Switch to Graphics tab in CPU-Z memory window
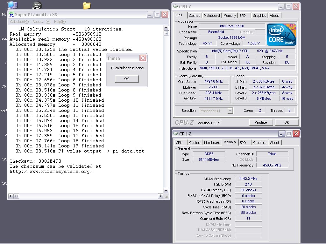The height and width of the screenshot is (244, 326). pos(260,143)
